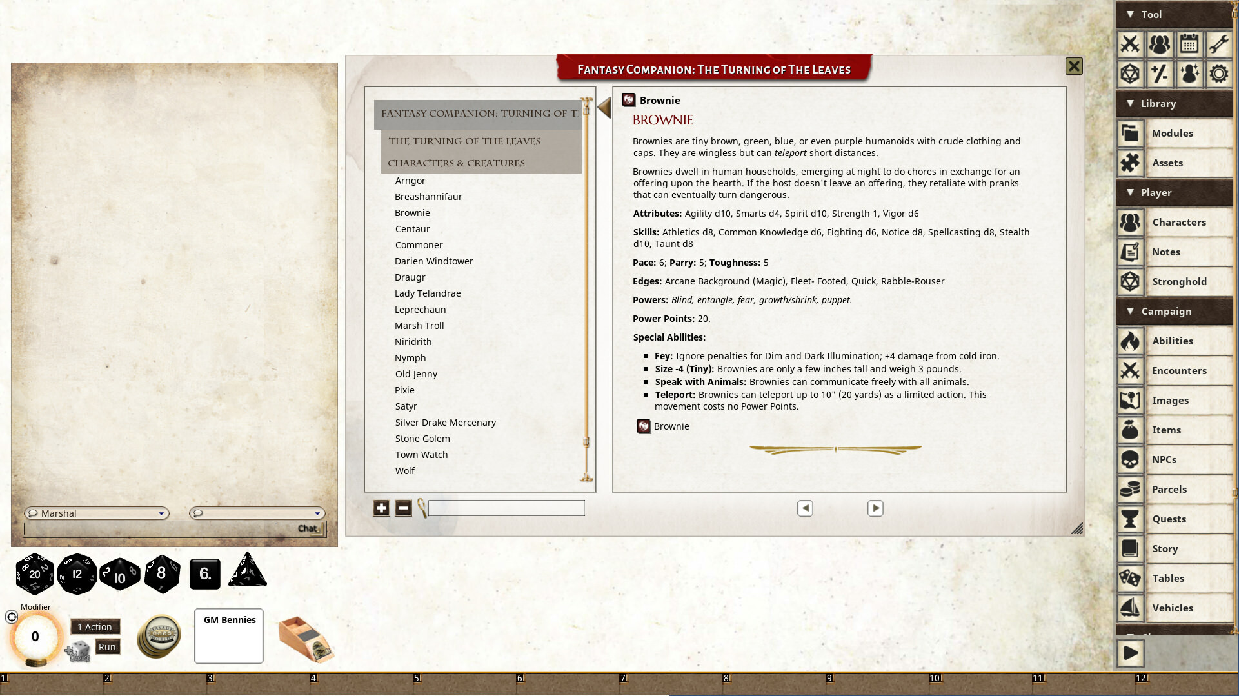This screenshot has height=696, width=1239.
Task: Select Leprechaun from the creature list
Action: 420,309
